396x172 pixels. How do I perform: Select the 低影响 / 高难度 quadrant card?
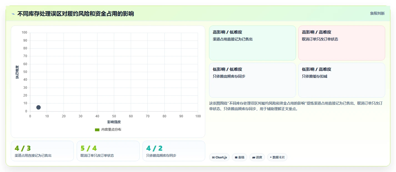click(342, 80)
